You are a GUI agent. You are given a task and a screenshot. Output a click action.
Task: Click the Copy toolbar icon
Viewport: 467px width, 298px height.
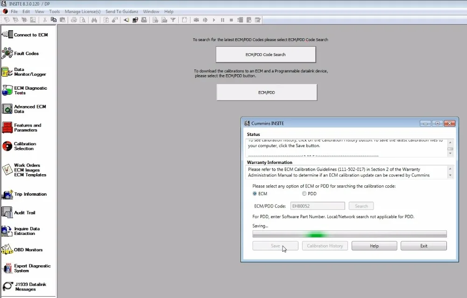click(54, 20)
